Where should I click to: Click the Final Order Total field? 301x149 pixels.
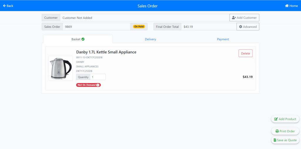pyautogui.click(x=209, y=27)
